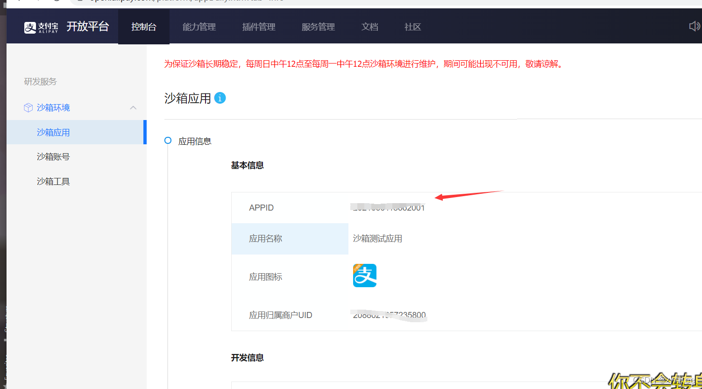Click the 研发服务 sidebar heading
This screenshot has width=702, height=389.
point(40,82)
